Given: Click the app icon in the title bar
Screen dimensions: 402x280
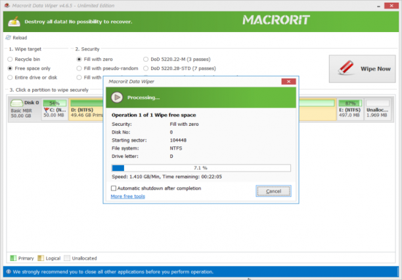Looking at the screenshot, I should (x=7, y=5).
